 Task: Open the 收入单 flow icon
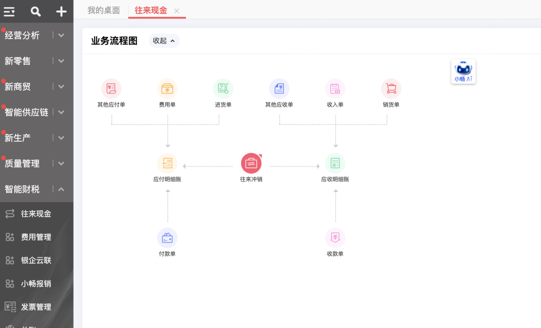[x=335, y=89]
